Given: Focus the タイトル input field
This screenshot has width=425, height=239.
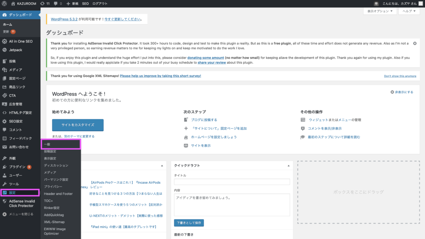Looking at the screenshot, I should pos(232,182).
